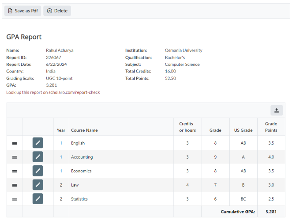The width and height of the screenshot is (292, 221).
Task: Click the US Grade column header
Action: [x=243, y=130]
